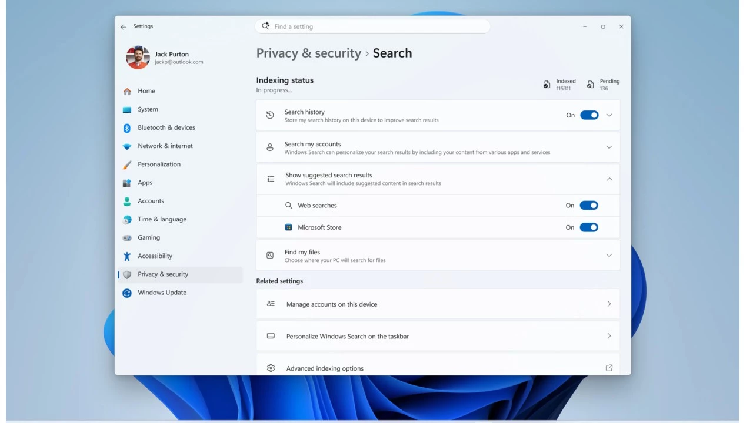Click Privacy & security breadcrumb link
753x423 pixels.
click(x=309, y=53)
